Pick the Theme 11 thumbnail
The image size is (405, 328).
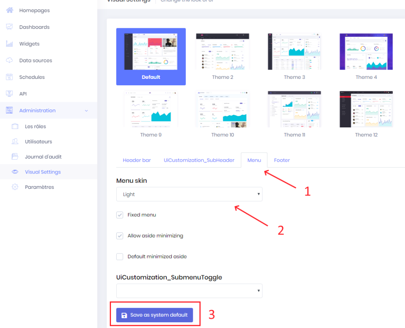coord(294,109)
